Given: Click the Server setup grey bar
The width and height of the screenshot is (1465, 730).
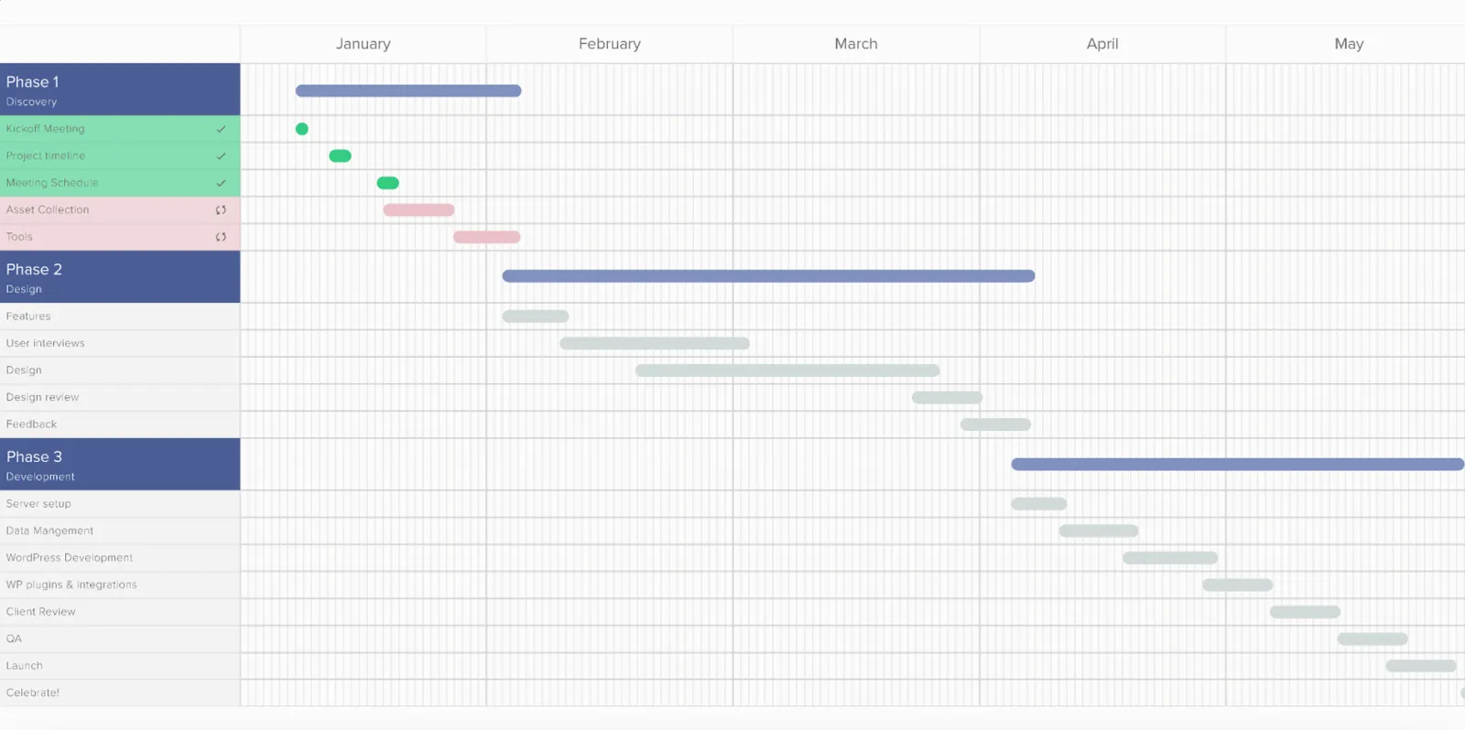Looking at the screenshot, I should tap(1038, 504).
